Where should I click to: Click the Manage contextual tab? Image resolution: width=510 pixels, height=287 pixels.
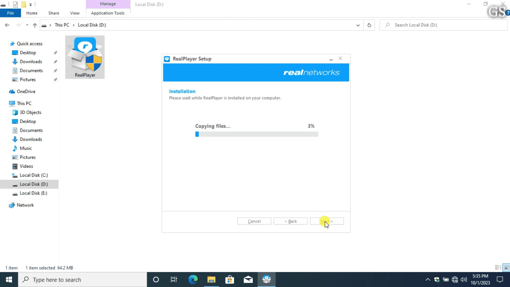(x=108, y=4)
